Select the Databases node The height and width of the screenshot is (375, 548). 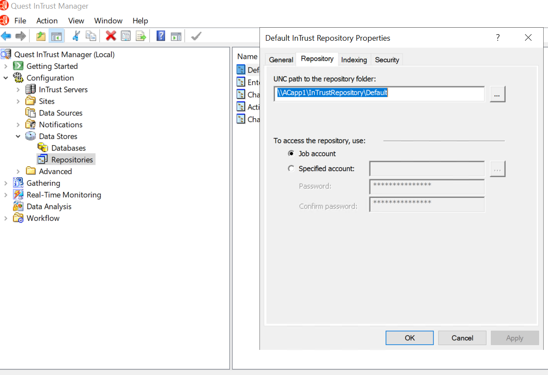coord(68,148)
